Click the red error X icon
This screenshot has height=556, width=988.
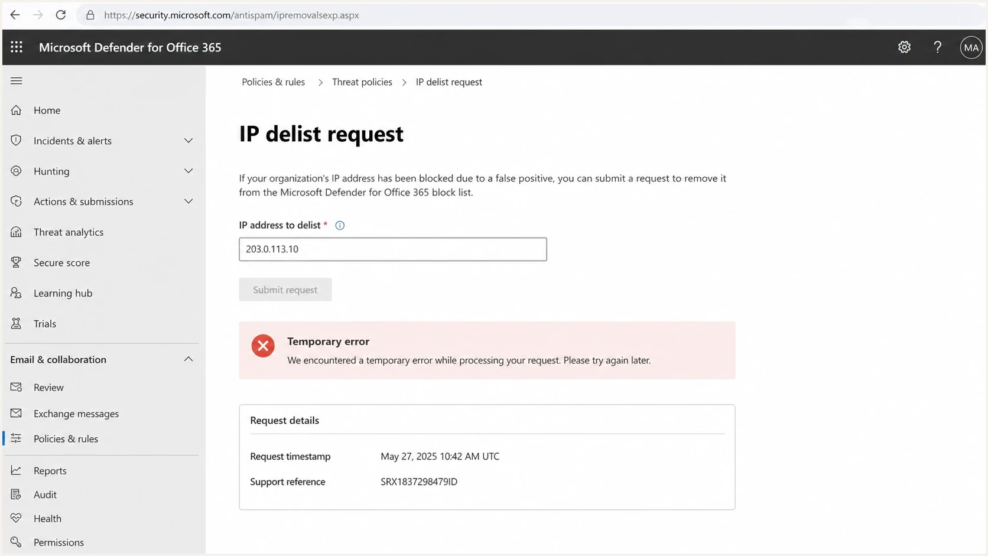point(263,346)
